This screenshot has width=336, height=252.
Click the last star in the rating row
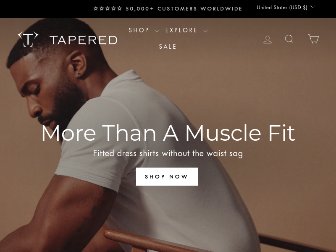coord(120,8)
